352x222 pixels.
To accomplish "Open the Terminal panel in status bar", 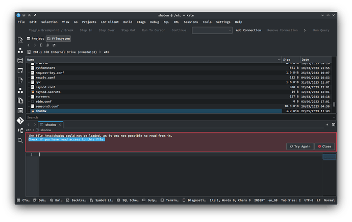I will [x=169, y=200].
